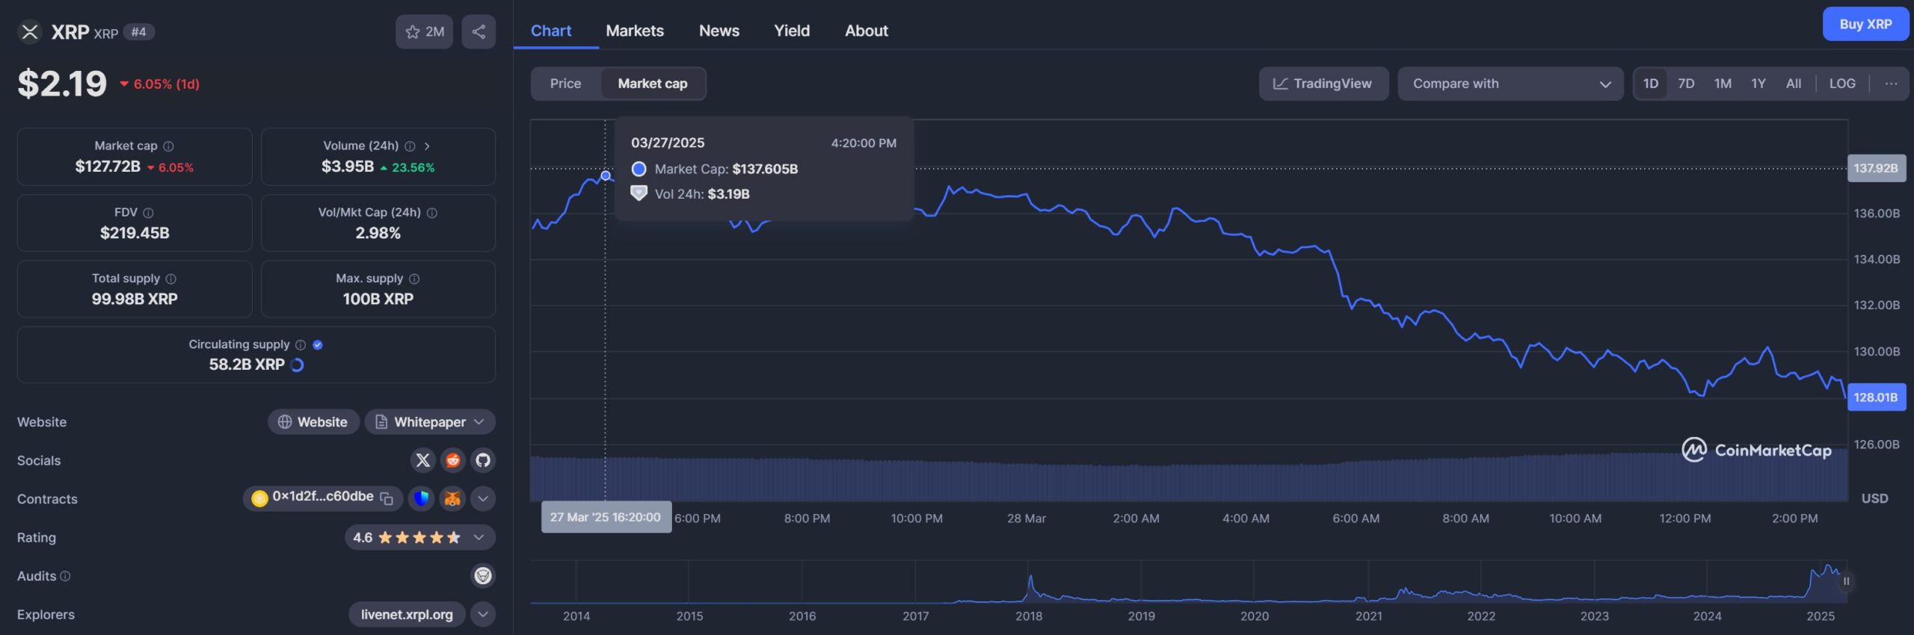The height and width of the screenshot is (635, 1914).
Task: Open the audit provider badge icon
Action: tap(483, 575)
